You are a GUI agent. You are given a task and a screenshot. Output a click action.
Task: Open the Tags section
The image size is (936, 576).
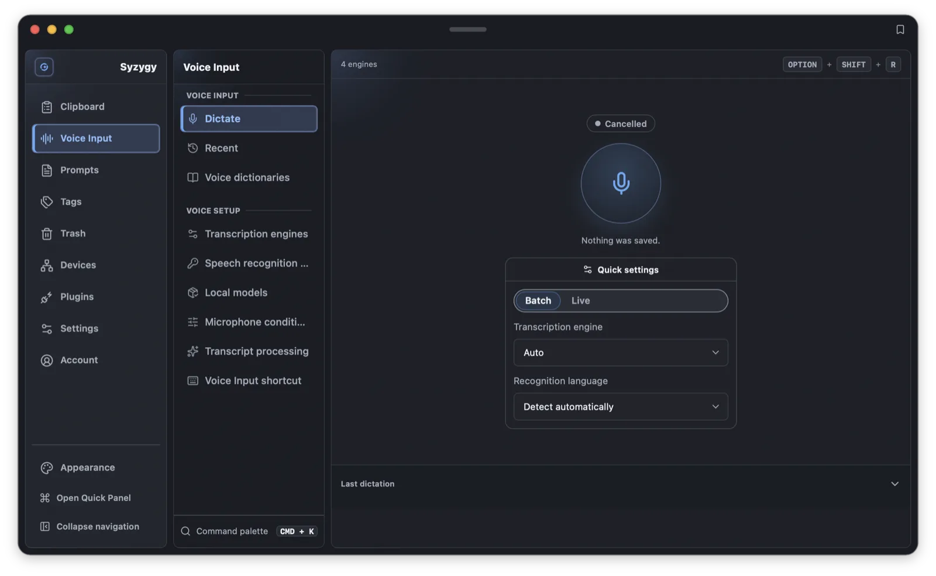tap(96, 201)
